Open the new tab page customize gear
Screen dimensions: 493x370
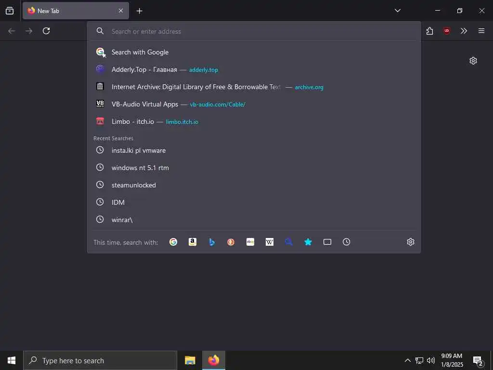click(473, 61)
